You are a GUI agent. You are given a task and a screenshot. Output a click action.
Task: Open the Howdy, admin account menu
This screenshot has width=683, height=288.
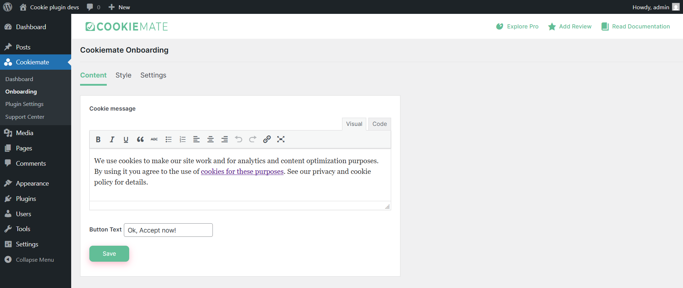coord(656,7)
